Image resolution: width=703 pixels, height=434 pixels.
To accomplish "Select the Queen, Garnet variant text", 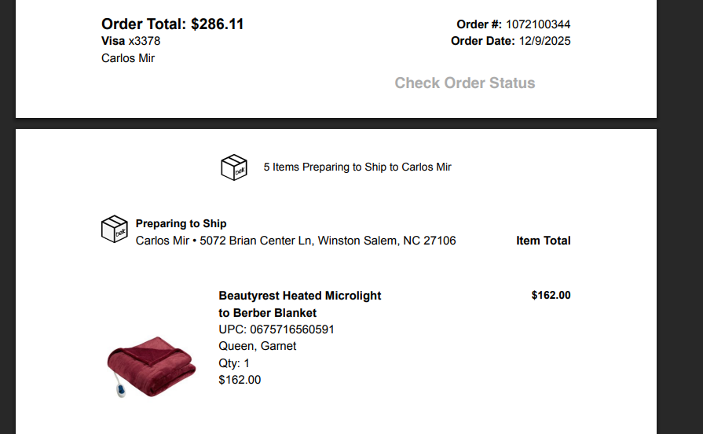I will click(x=258, y=346).
